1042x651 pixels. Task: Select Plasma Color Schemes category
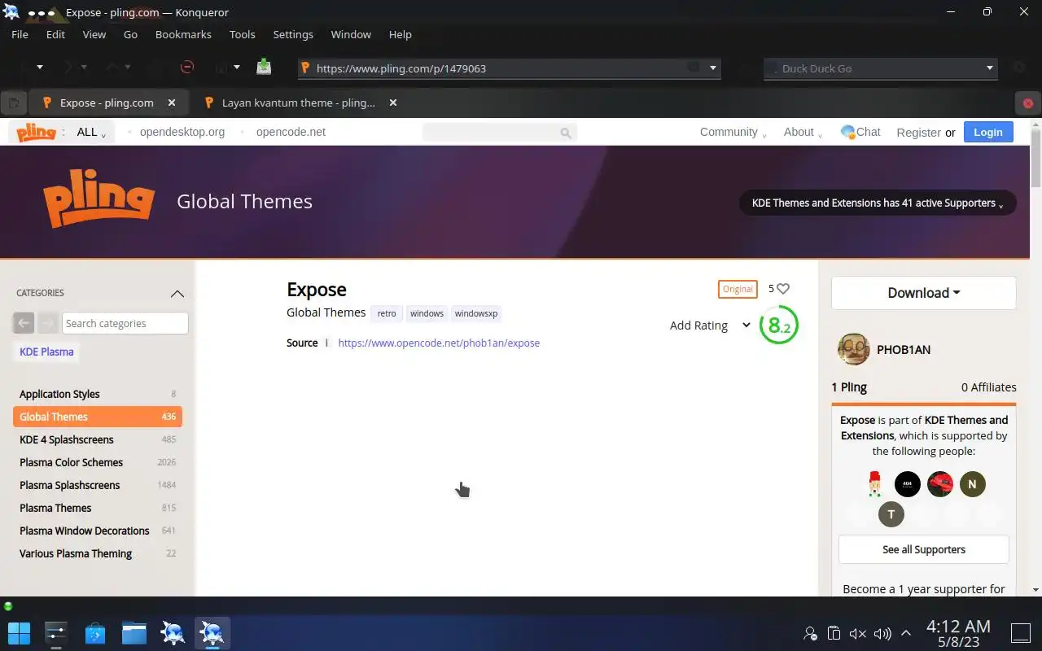tap(98, 462)
